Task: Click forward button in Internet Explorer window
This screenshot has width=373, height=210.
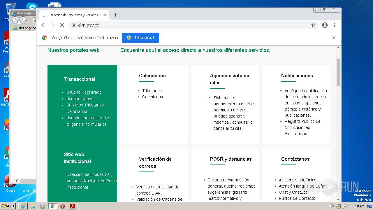Action: [23, 20]
